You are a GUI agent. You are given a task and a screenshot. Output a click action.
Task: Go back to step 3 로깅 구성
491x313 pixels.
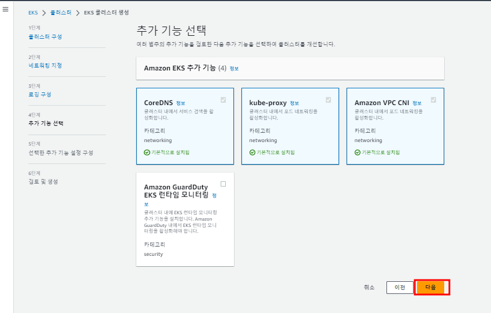[40, 94]
